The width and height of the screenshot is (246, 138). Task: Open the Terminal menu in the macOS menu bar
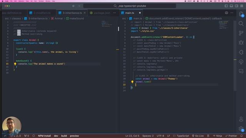coord(41,1)
